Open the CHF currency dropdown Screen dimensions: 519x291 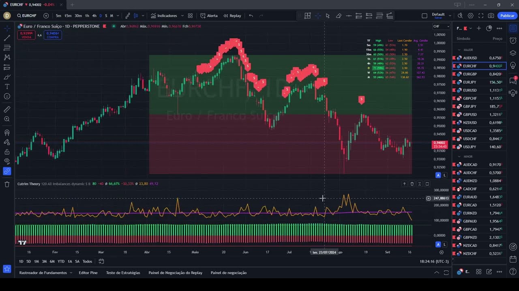[441, 27]
